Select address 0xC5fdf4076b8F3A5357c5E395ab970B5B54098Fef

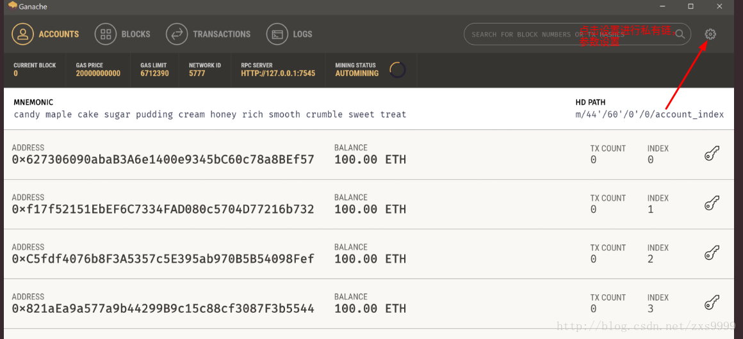pos(163,259)
